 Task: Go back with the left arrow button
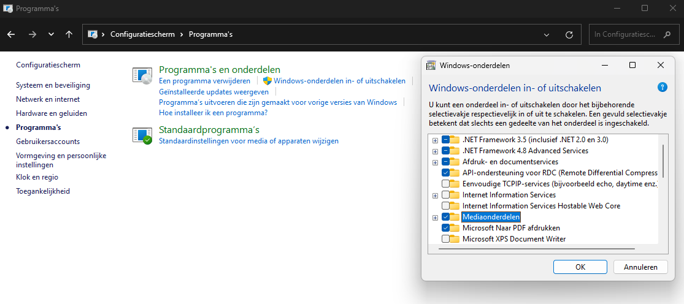[11, 34]
